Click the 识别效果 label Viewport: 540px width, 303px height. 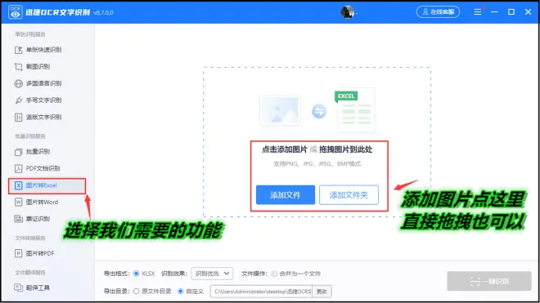point(174,274)
